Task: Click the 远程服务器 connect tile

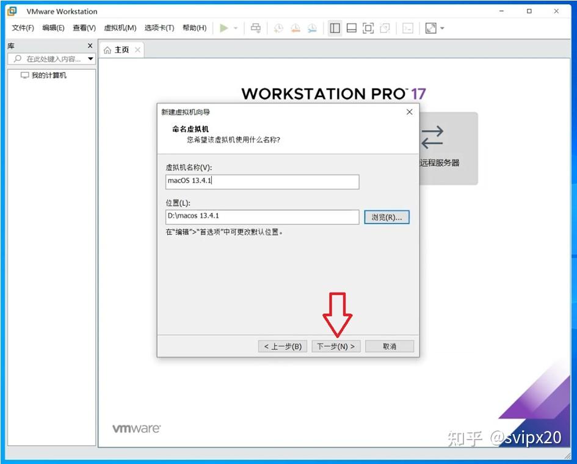Action: [448, 148]
